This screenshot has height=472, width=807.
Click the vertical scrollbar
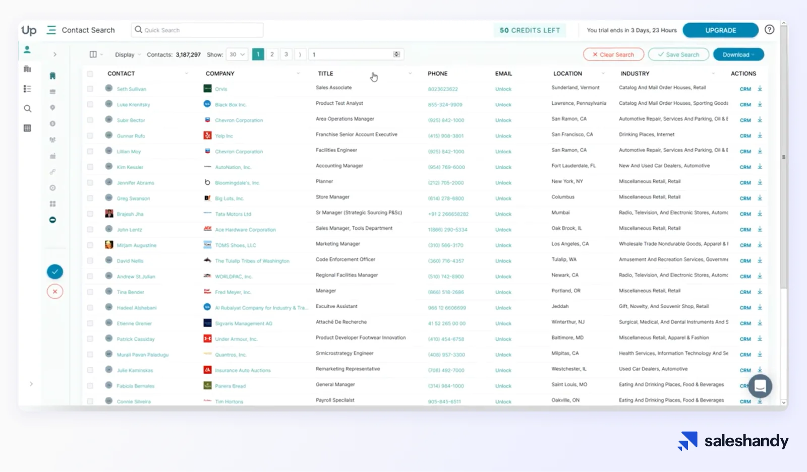click(x=783, y=157)
